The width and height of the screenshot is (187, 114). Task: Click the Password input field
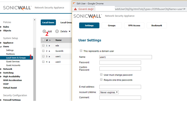pyautogui.click(x=120, y=62)
